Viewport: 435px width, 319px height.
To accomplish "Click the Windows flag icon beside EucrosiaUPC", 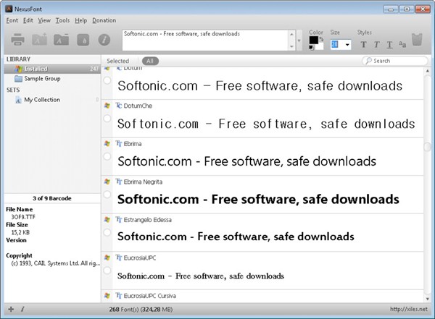I will point(107,258).
